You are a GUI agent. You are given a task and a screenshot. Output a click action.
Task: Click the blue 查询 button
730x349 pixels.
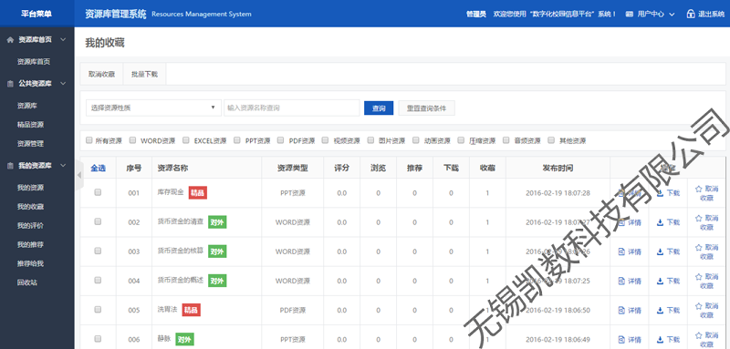(379, 108)
